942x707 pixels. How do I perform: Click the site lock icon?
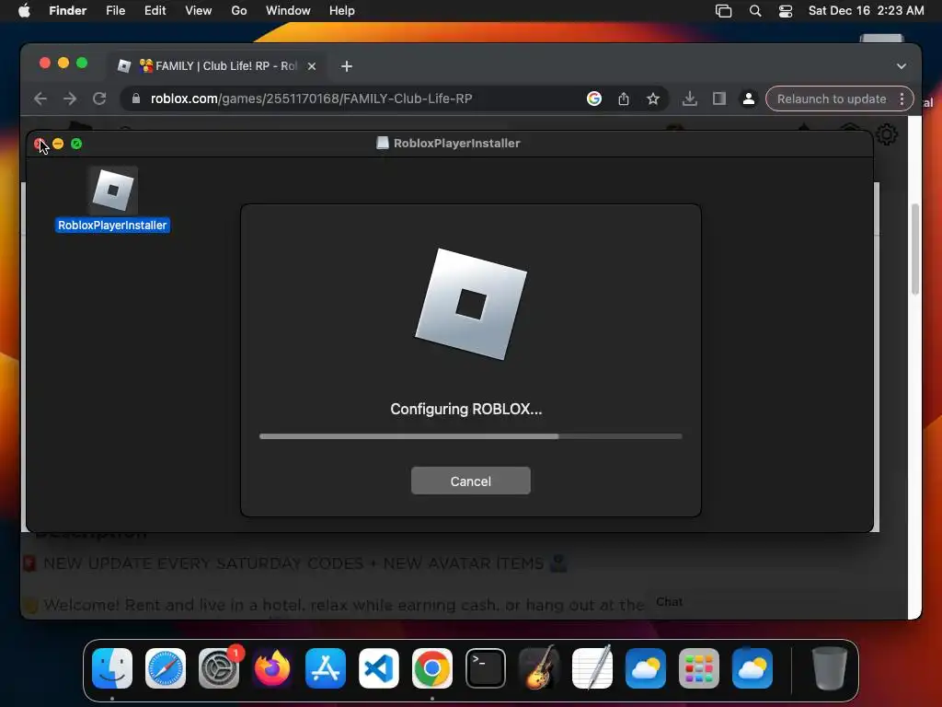pyautogui.click(x=136, y=99)
